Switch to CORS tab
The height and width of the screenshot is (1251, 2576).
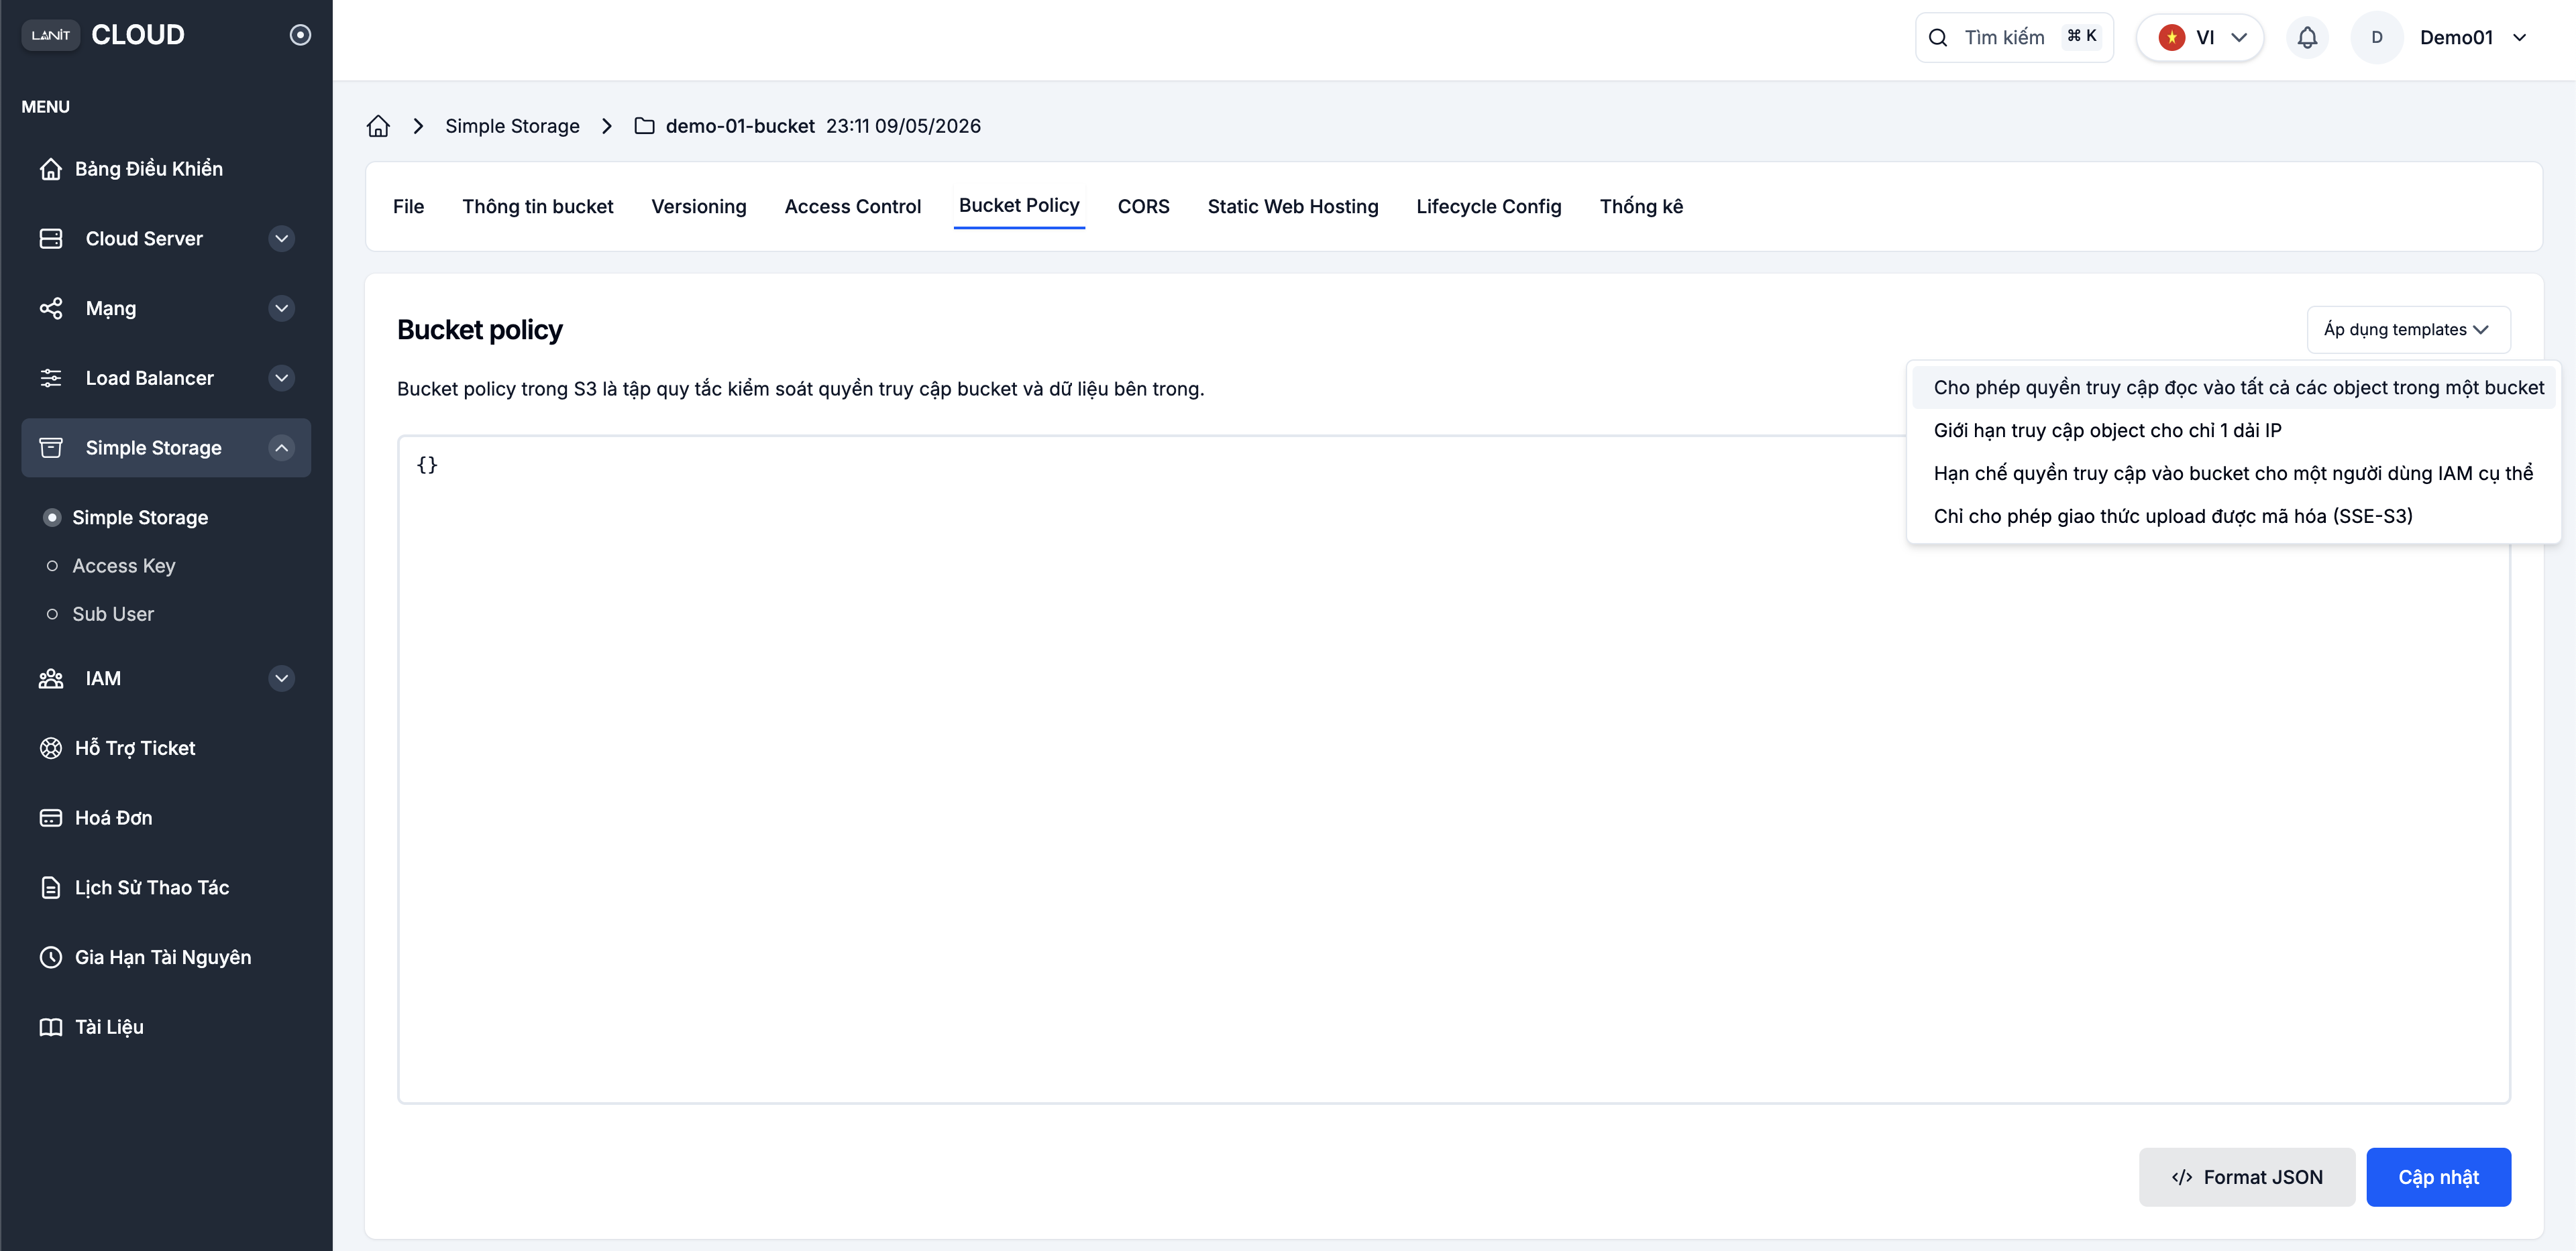[x=1143, y=207]
